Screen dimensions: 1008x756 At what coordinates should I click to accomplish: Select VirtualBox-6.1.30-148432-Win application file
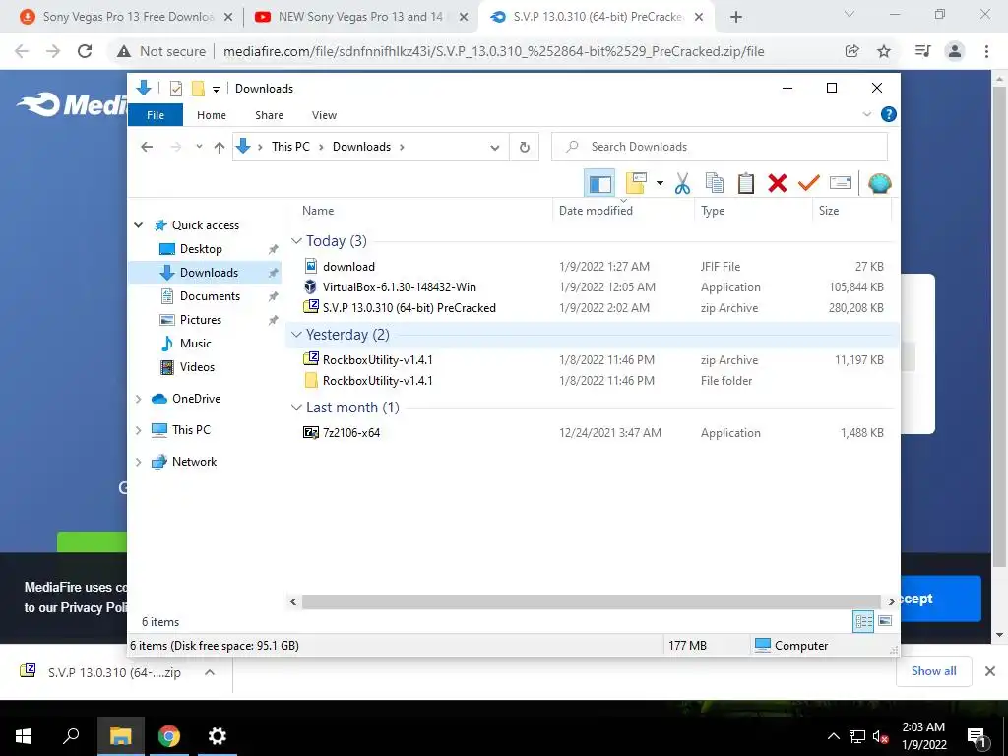(399, 287)
